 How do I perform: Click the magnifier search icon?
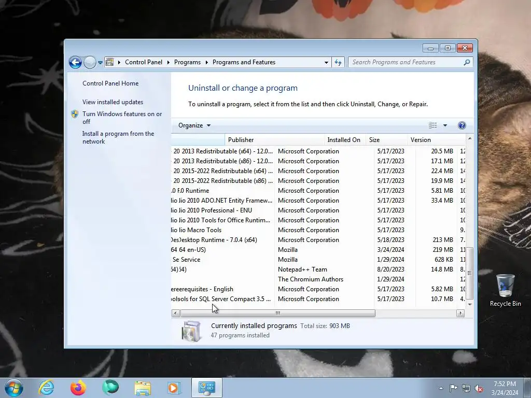[x=467, y=62]
